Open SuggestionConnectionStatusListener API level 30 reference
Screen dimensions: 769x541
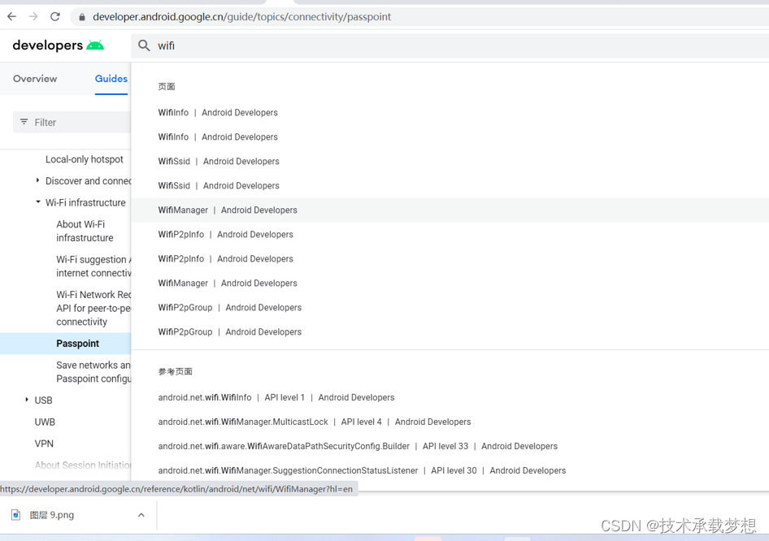[362, 470]
